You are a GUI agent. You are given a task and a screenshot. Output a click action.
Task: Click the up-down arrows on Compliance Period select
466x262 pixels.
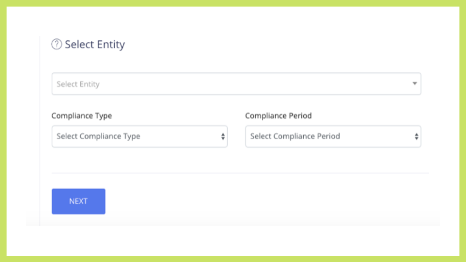pos(416,136)
